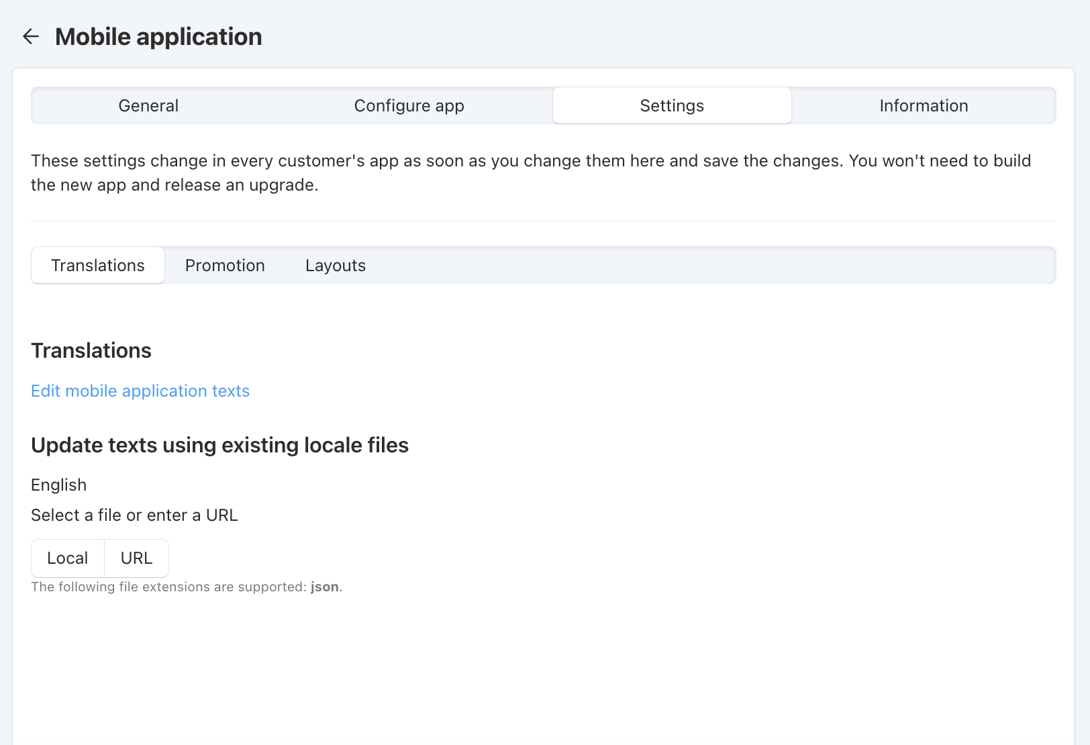Choose URL upload option
The image size is (1090, 745).
point(136,558)
